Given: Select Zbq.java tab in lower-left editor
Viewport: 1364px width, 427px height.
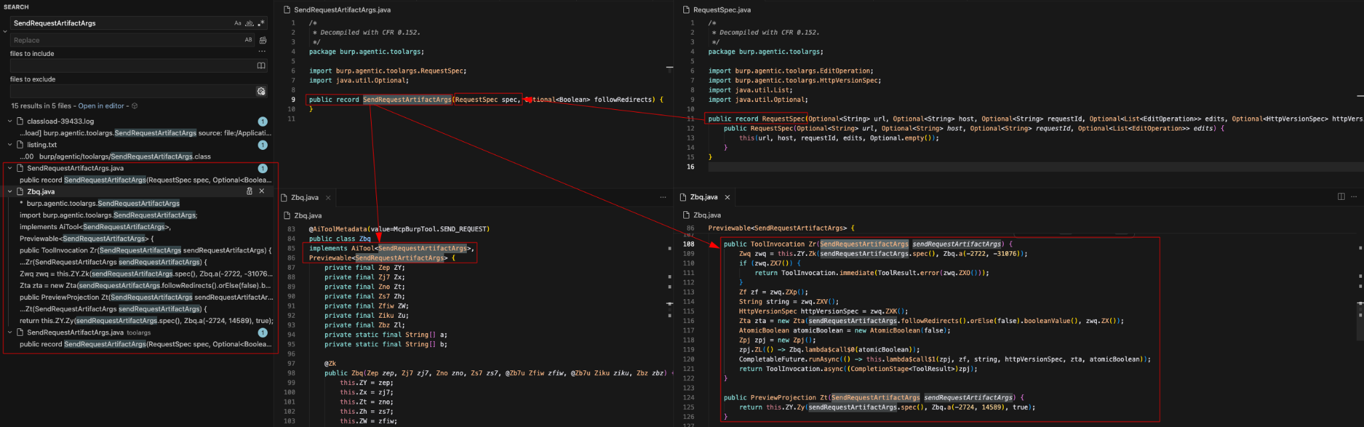Looking at the screenshot, I should point(304,198).
